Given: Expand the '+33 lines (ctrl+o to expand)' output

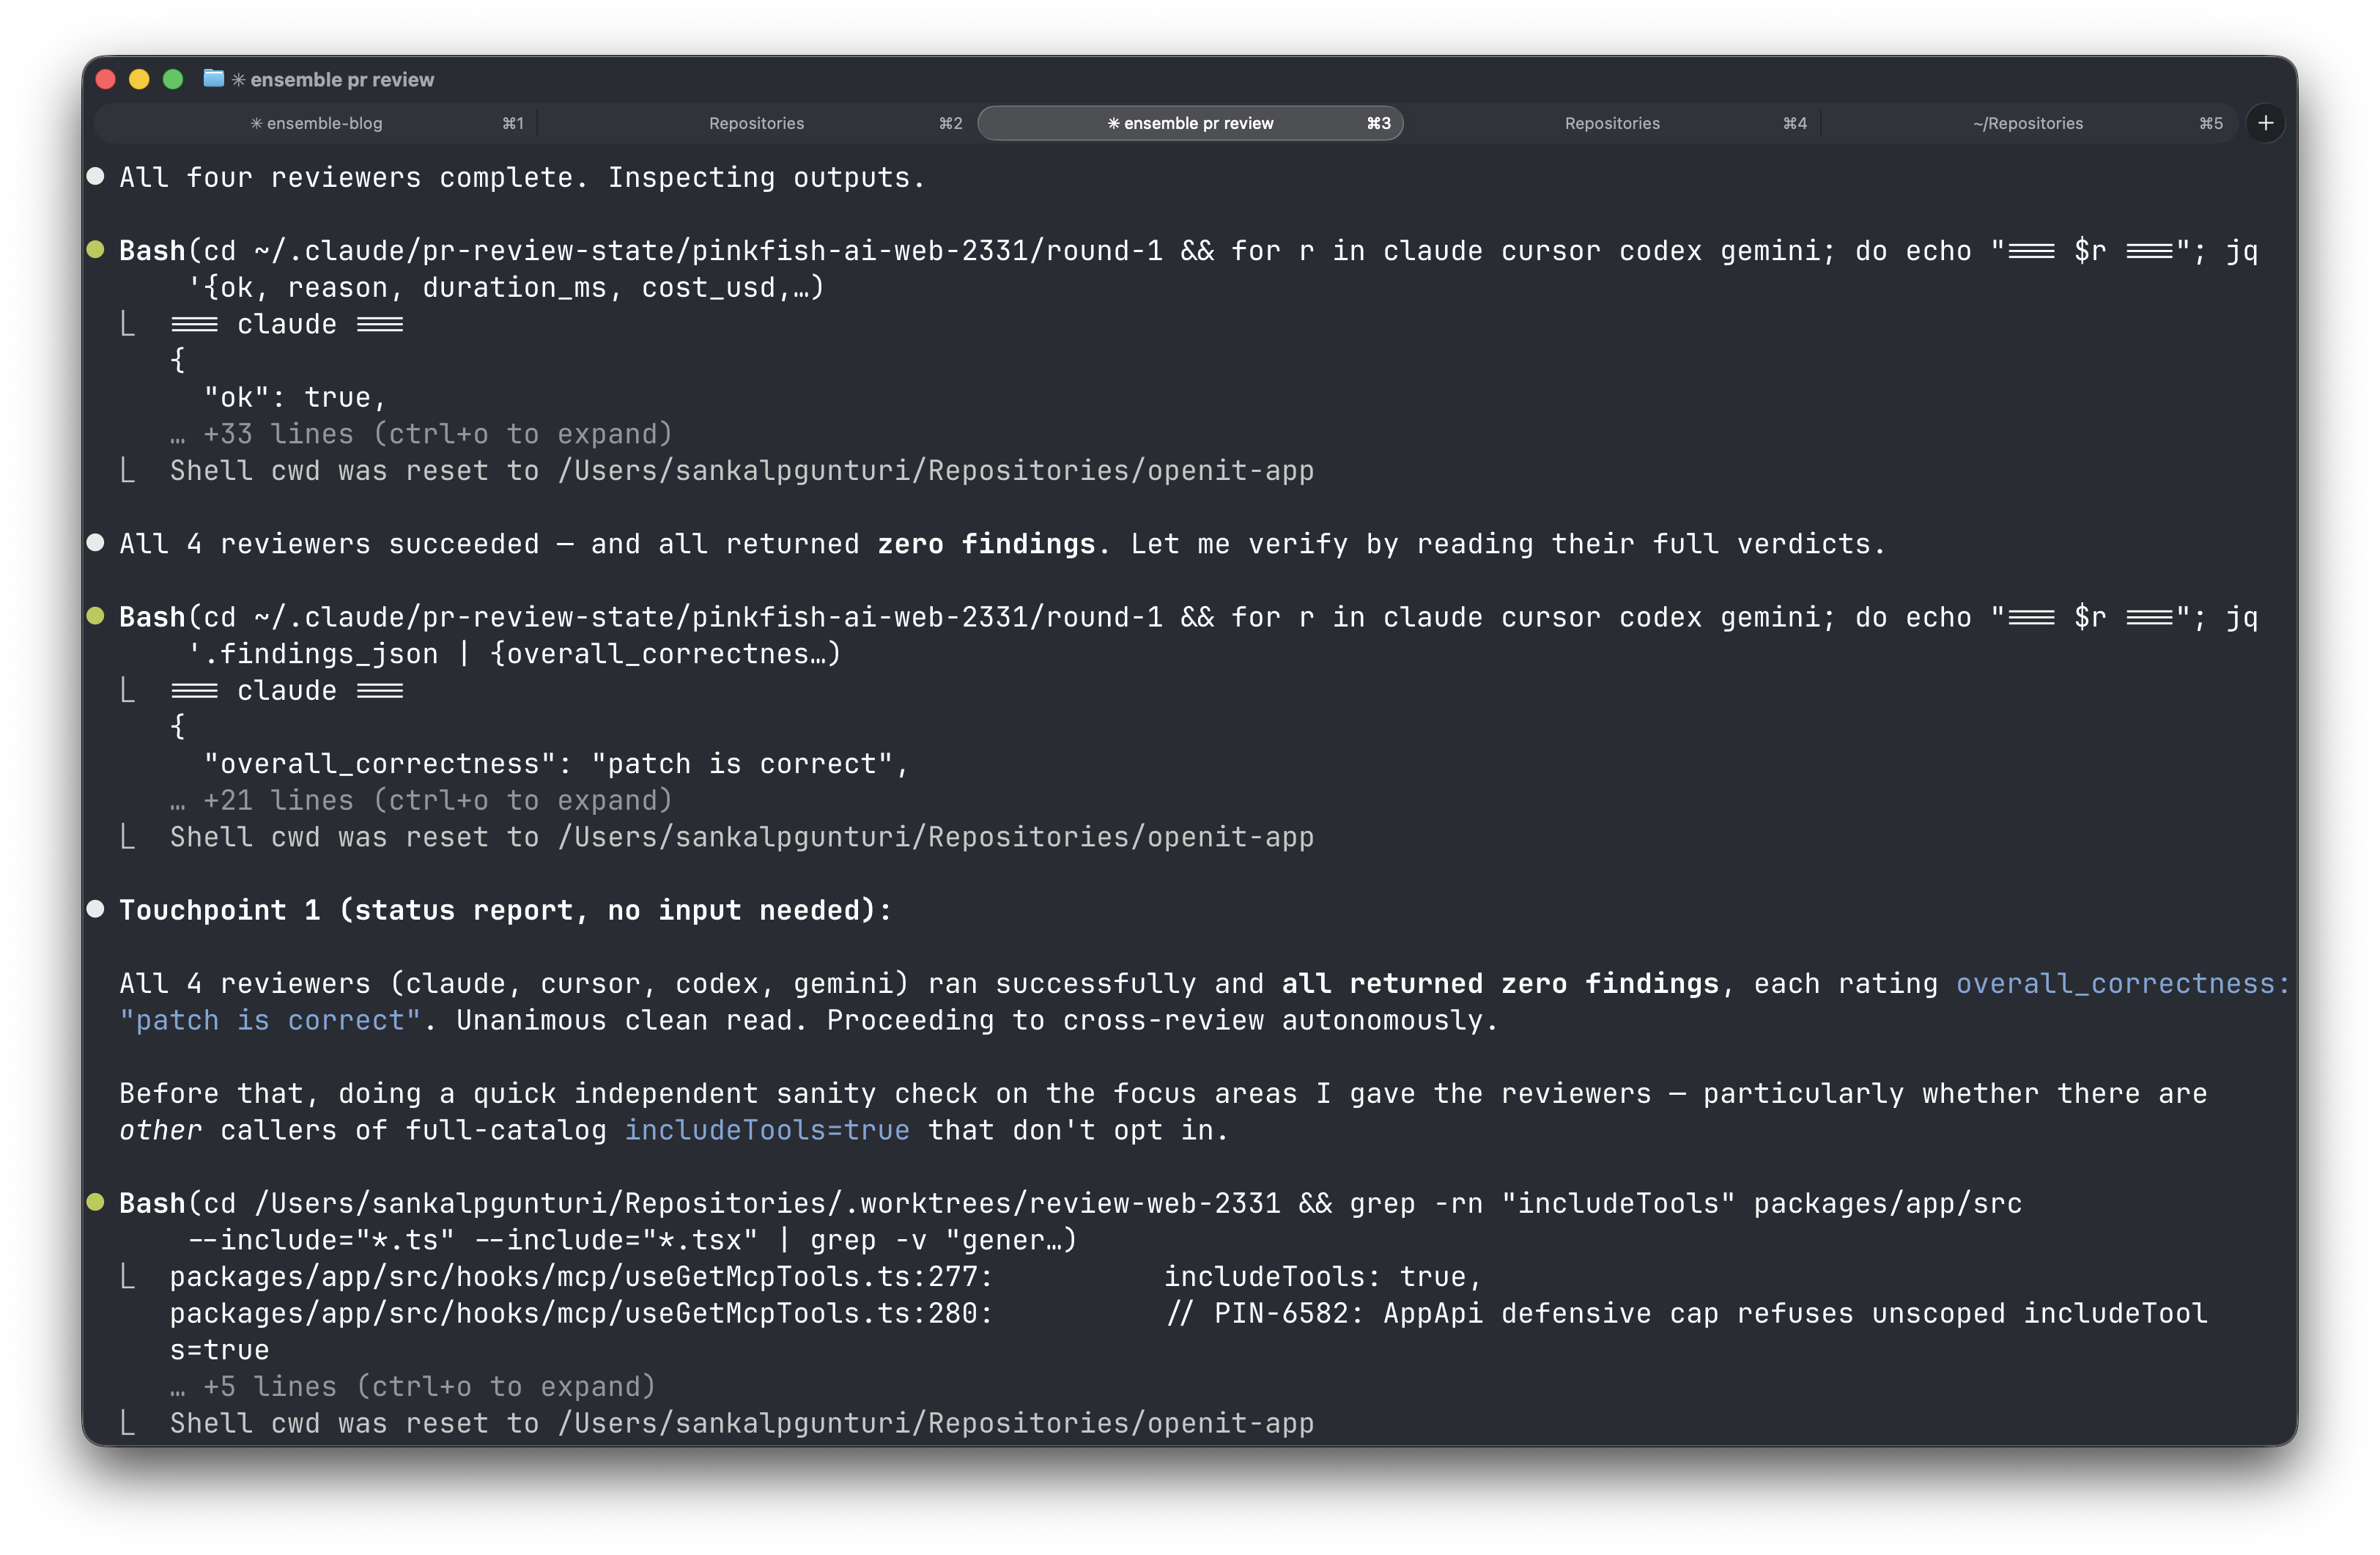Looking at the screenshot, I should [x=421, y=433].
